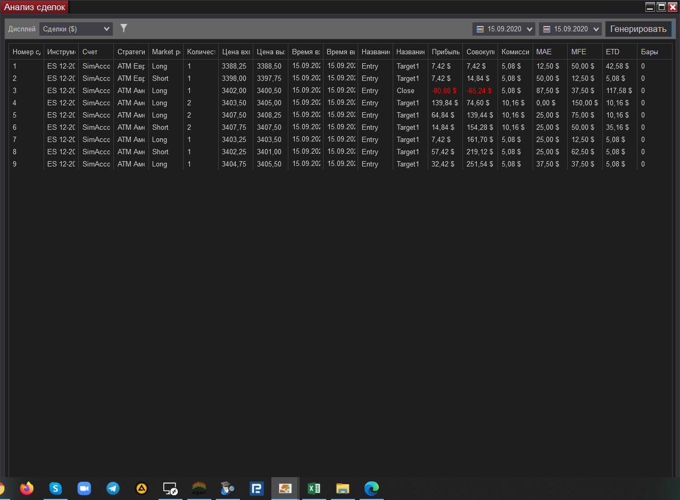
Task: Sort by Бары column header
Action: pos(655,52)
